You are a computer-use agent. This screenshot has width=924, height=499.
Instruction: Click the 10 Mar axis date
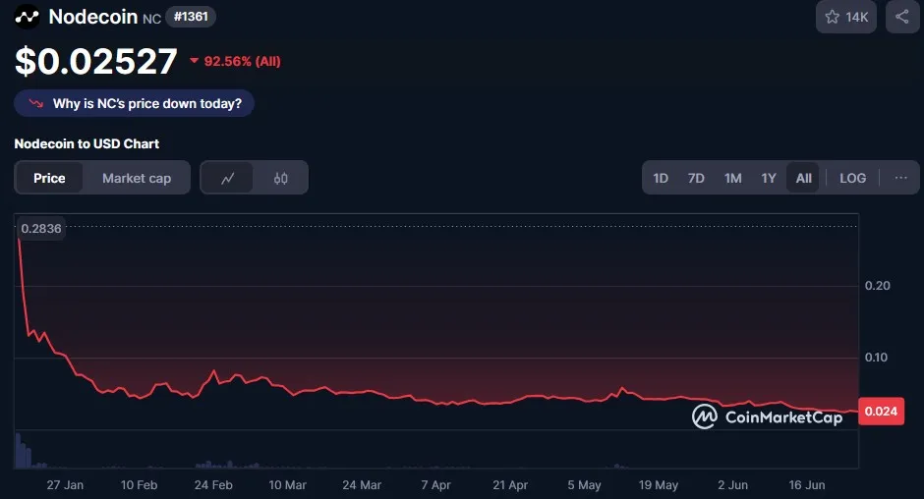click(288, 485)
